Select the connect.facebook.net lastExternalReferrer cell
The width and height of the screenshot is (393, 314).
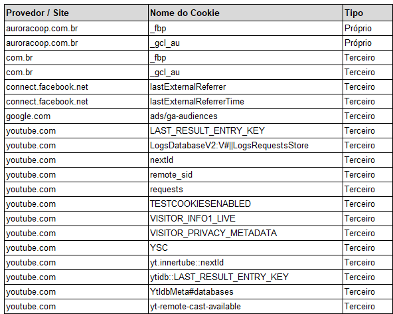246,87
